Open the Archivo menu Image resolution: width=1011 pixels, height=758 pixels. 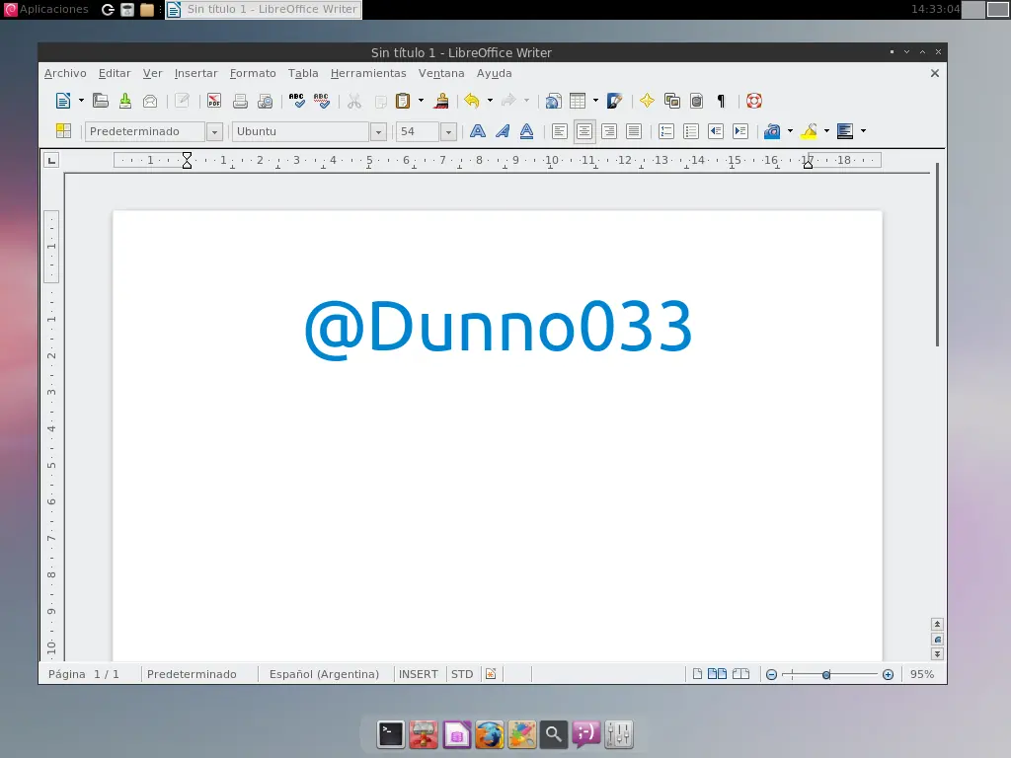point(65,73)
